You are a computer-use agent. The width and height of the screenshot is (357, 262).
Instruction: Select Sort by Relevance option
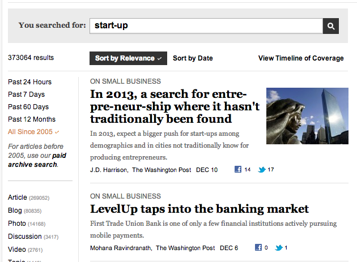[x=128, y=58]
